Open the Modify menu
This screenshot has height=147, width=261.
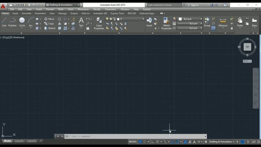tap(97, 9)
